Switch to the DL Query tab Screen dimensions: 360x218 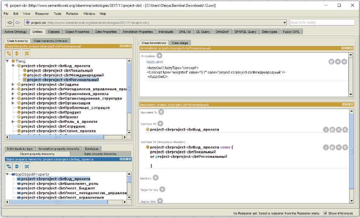coord(203,32)
